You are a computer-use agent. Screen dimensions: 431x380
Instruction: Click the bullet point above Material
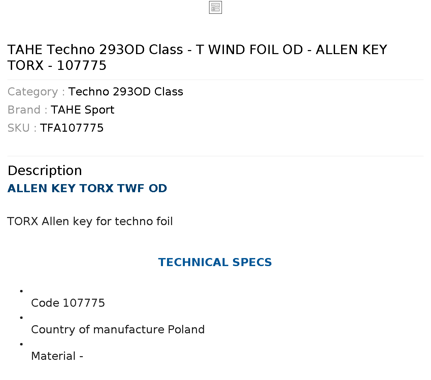[x=21, y=344]
